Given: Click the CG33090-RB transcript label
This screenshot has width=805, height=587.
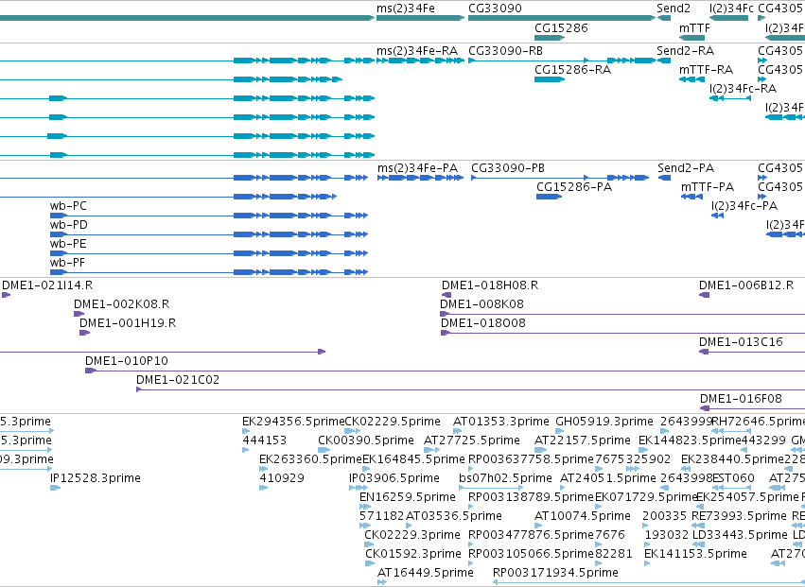Looking at the screenshot, I should coord(506,51).
